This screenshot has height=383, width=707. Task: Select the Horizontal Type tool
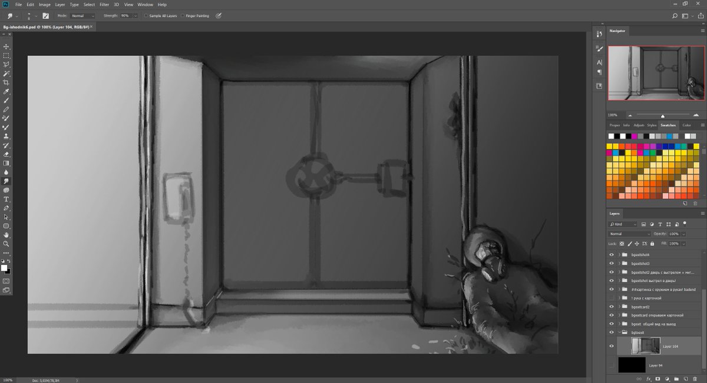[6, 199]
